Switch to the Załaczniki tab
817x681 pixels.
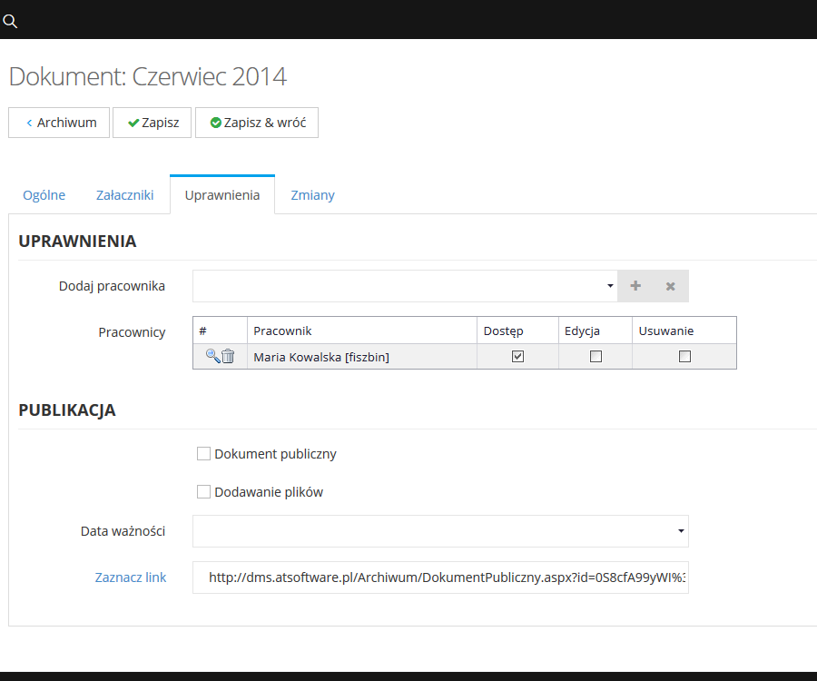pyautogui.click(x=125, y=195)
